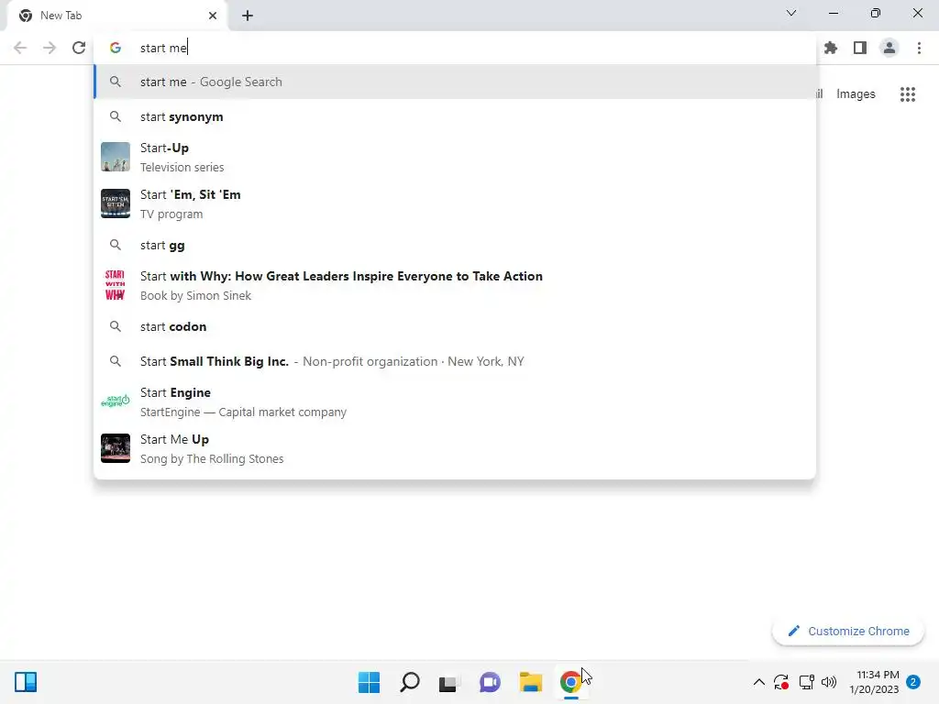Click the Start Me Up album thumbnail
Image resolution: width=939 pixels, height=704 pixels.
click(116, 447)
